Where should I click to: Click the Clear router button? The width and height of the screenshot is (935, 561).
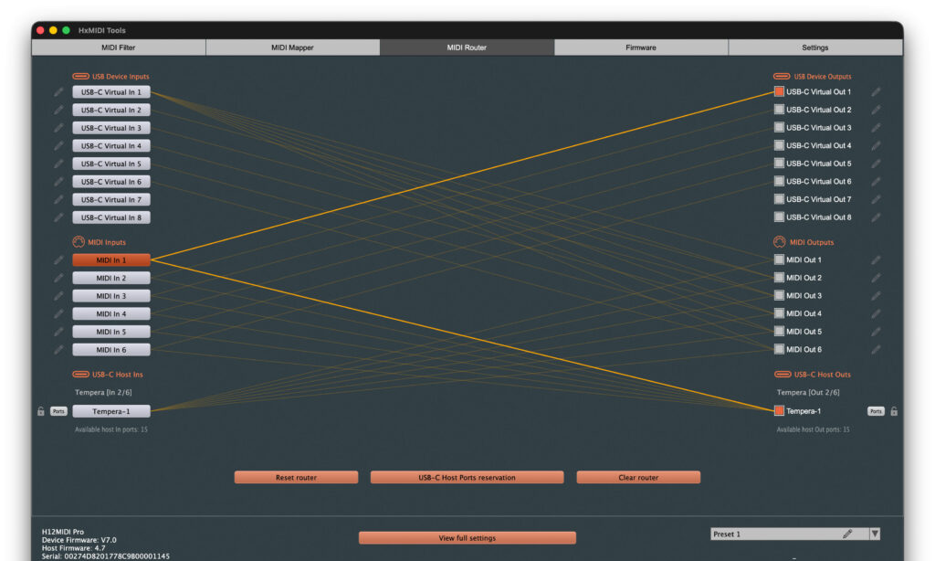tap(638, 478)
